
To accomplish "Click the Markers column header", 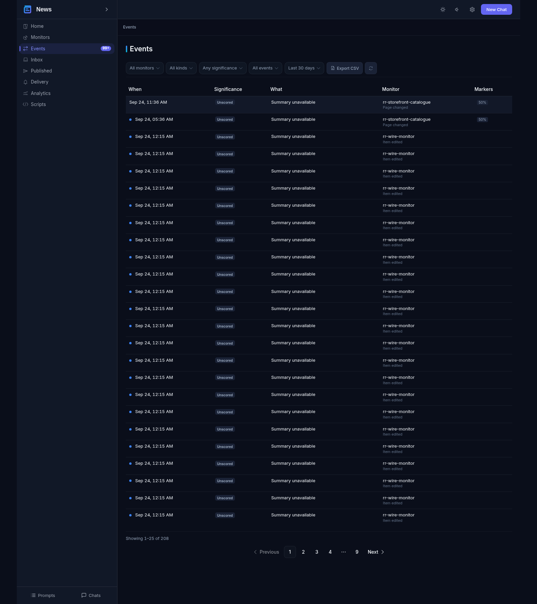I will (484, 89).
